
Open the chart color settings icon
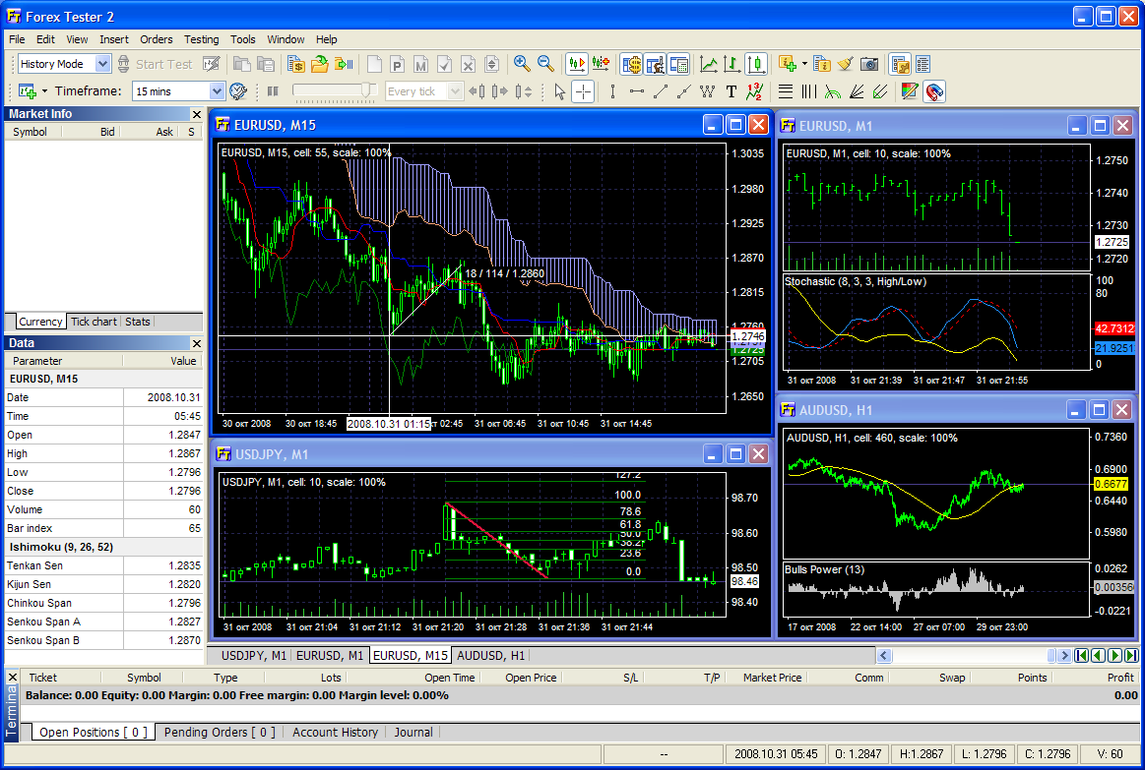(x=909, y=91)
